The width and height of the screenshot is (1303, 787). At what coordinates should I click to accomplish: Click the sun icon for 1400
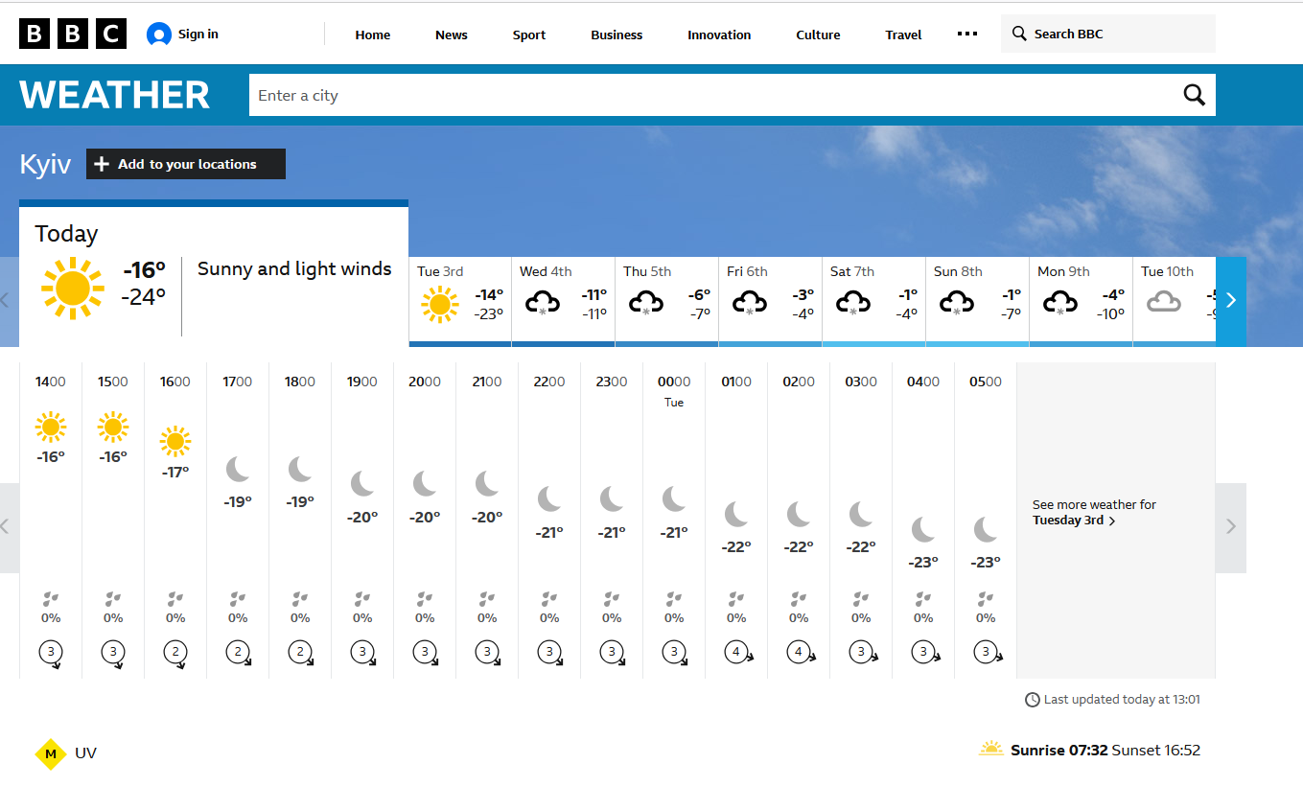click(x=51, y=427)
